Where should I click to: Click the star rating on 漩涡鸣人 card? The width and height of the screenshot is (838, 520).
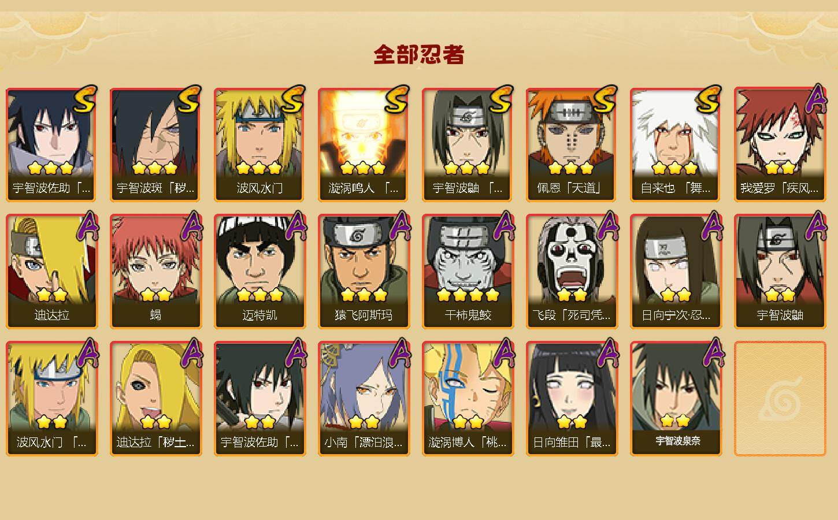(363, 168)
